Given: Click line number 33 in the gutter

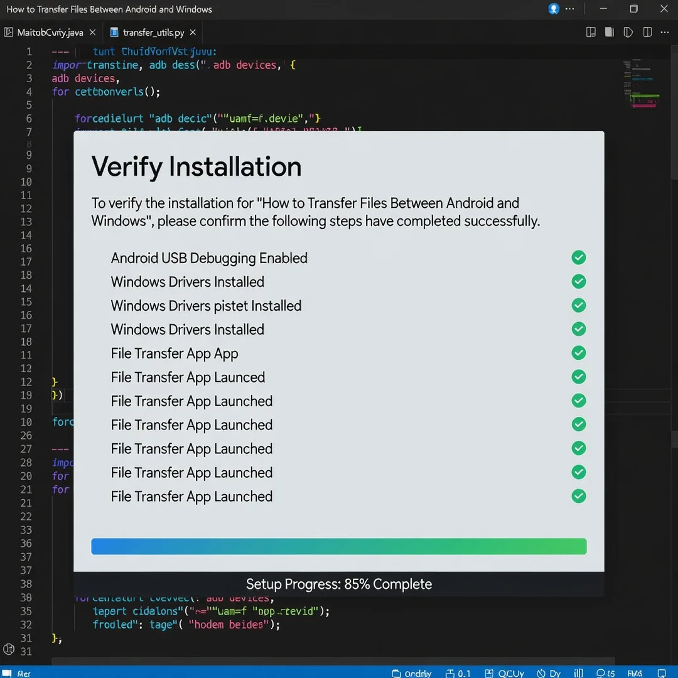Looking at the screenshot, I should (x=26, y=530).
